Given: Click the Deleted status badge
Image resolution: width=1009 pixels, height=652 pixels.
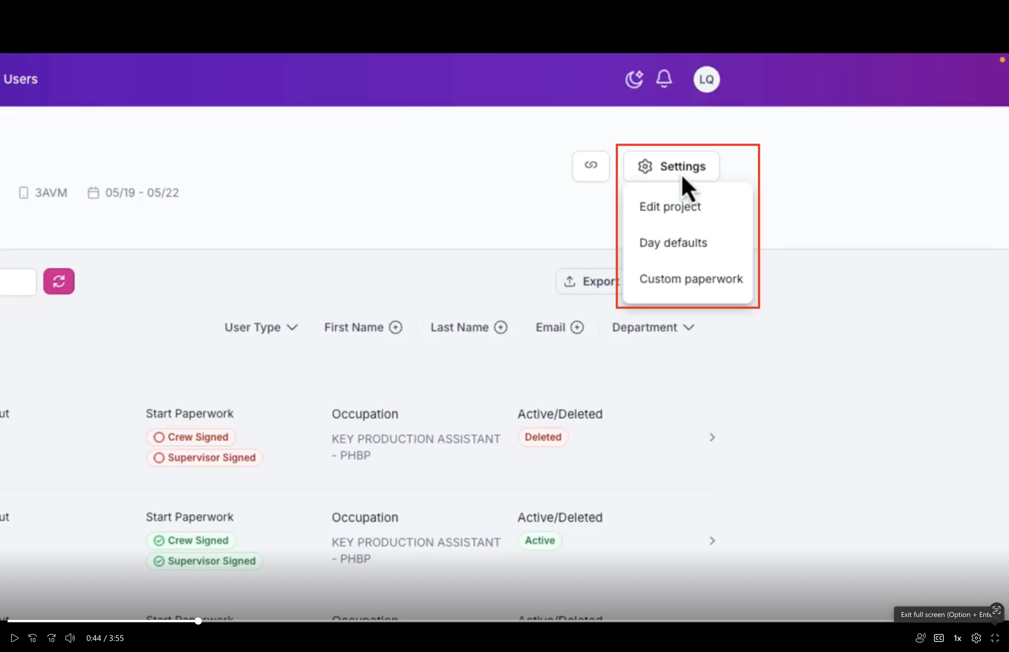Looking at the screenshot, I should pos(543,437).
